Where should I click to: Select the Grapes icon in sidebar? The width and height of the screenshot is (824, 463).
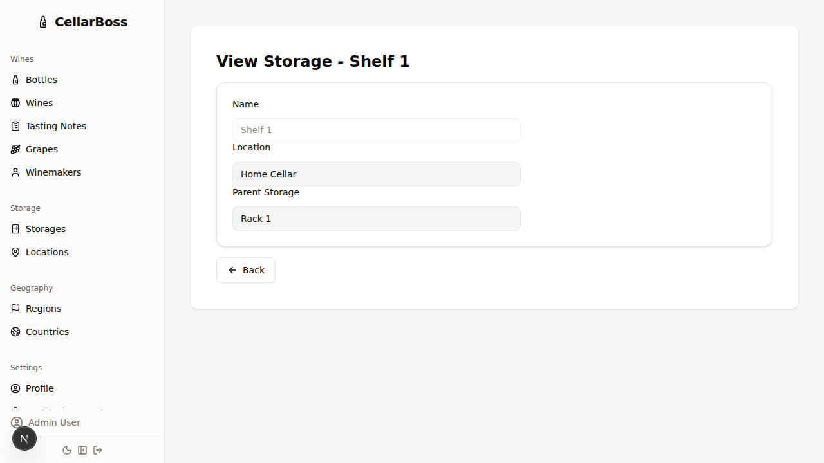pos(15,149)
